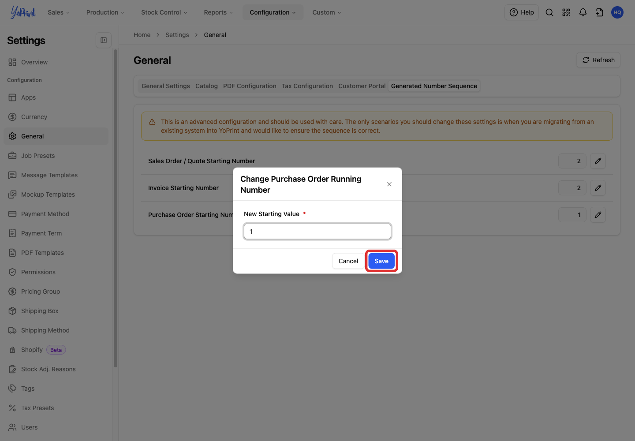Click the HQ user avatar
The height and width of the screenshot is (441, 635).
point(617,12)
